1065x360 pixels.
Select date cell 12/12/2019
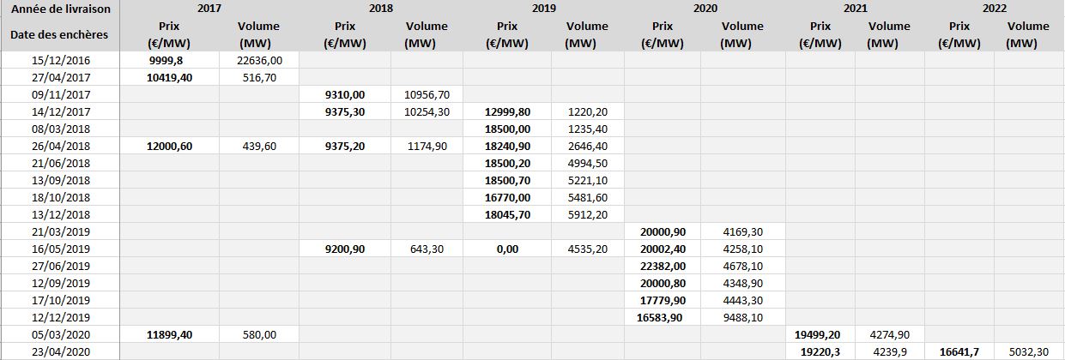click(60, 317)
